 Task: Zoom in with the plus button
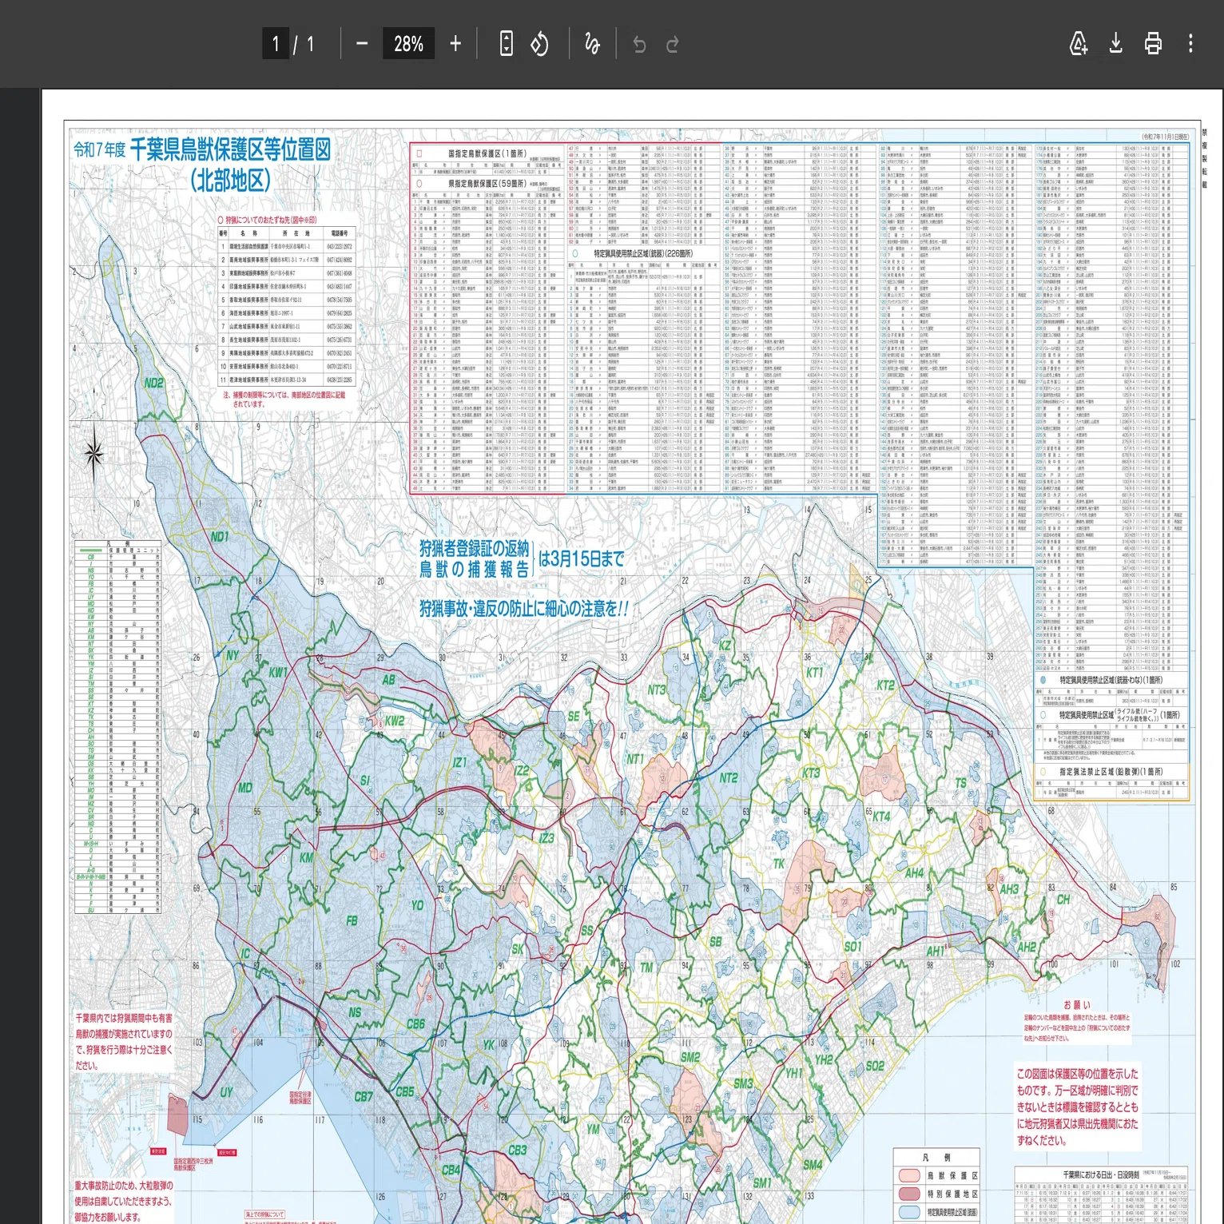point(455,44)
